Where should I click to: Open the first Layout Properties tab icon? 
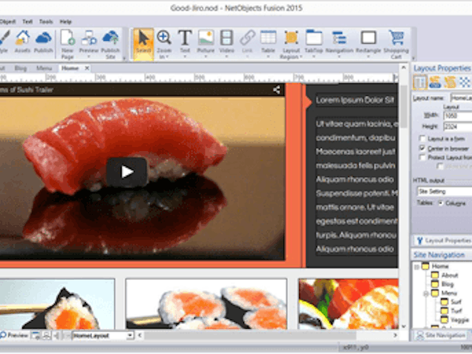tap(419, 82)
